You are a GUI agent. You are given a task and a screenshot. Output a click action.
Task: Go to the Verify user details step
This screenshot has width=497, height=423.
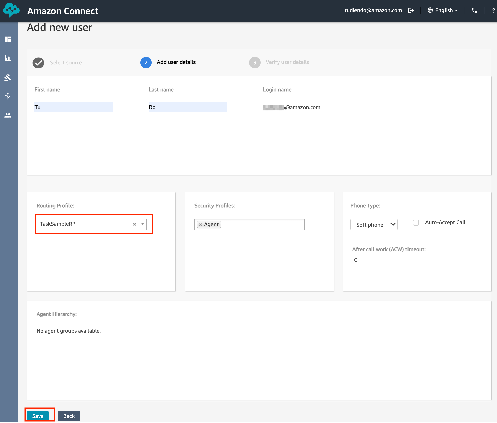click(x=287, y=62)
